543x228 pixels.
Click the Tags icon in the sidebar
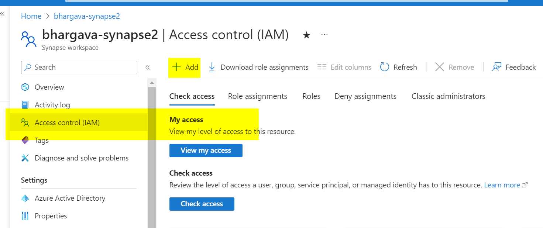25,140
